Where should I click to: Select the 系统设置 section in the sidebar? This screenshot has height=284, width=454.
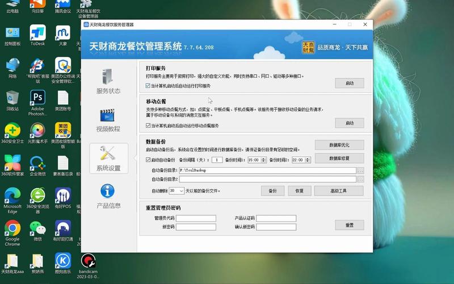click(108, 158)
